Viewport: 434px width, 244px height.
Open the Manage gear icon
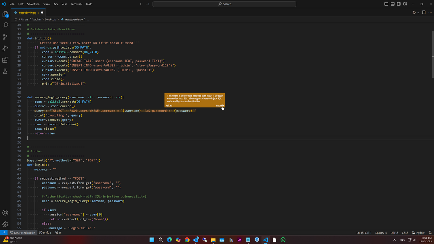click(x=5, y=224)
